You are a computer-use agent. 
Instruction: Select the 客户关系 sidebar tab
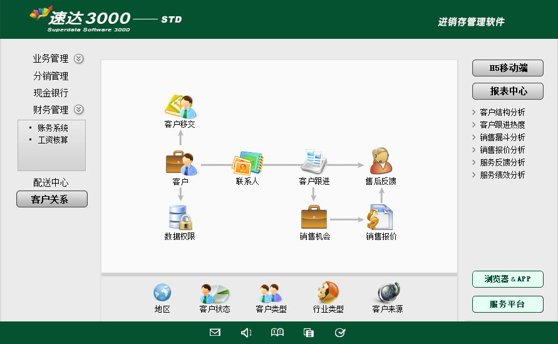pyautogui.click(x=52, y=199)
